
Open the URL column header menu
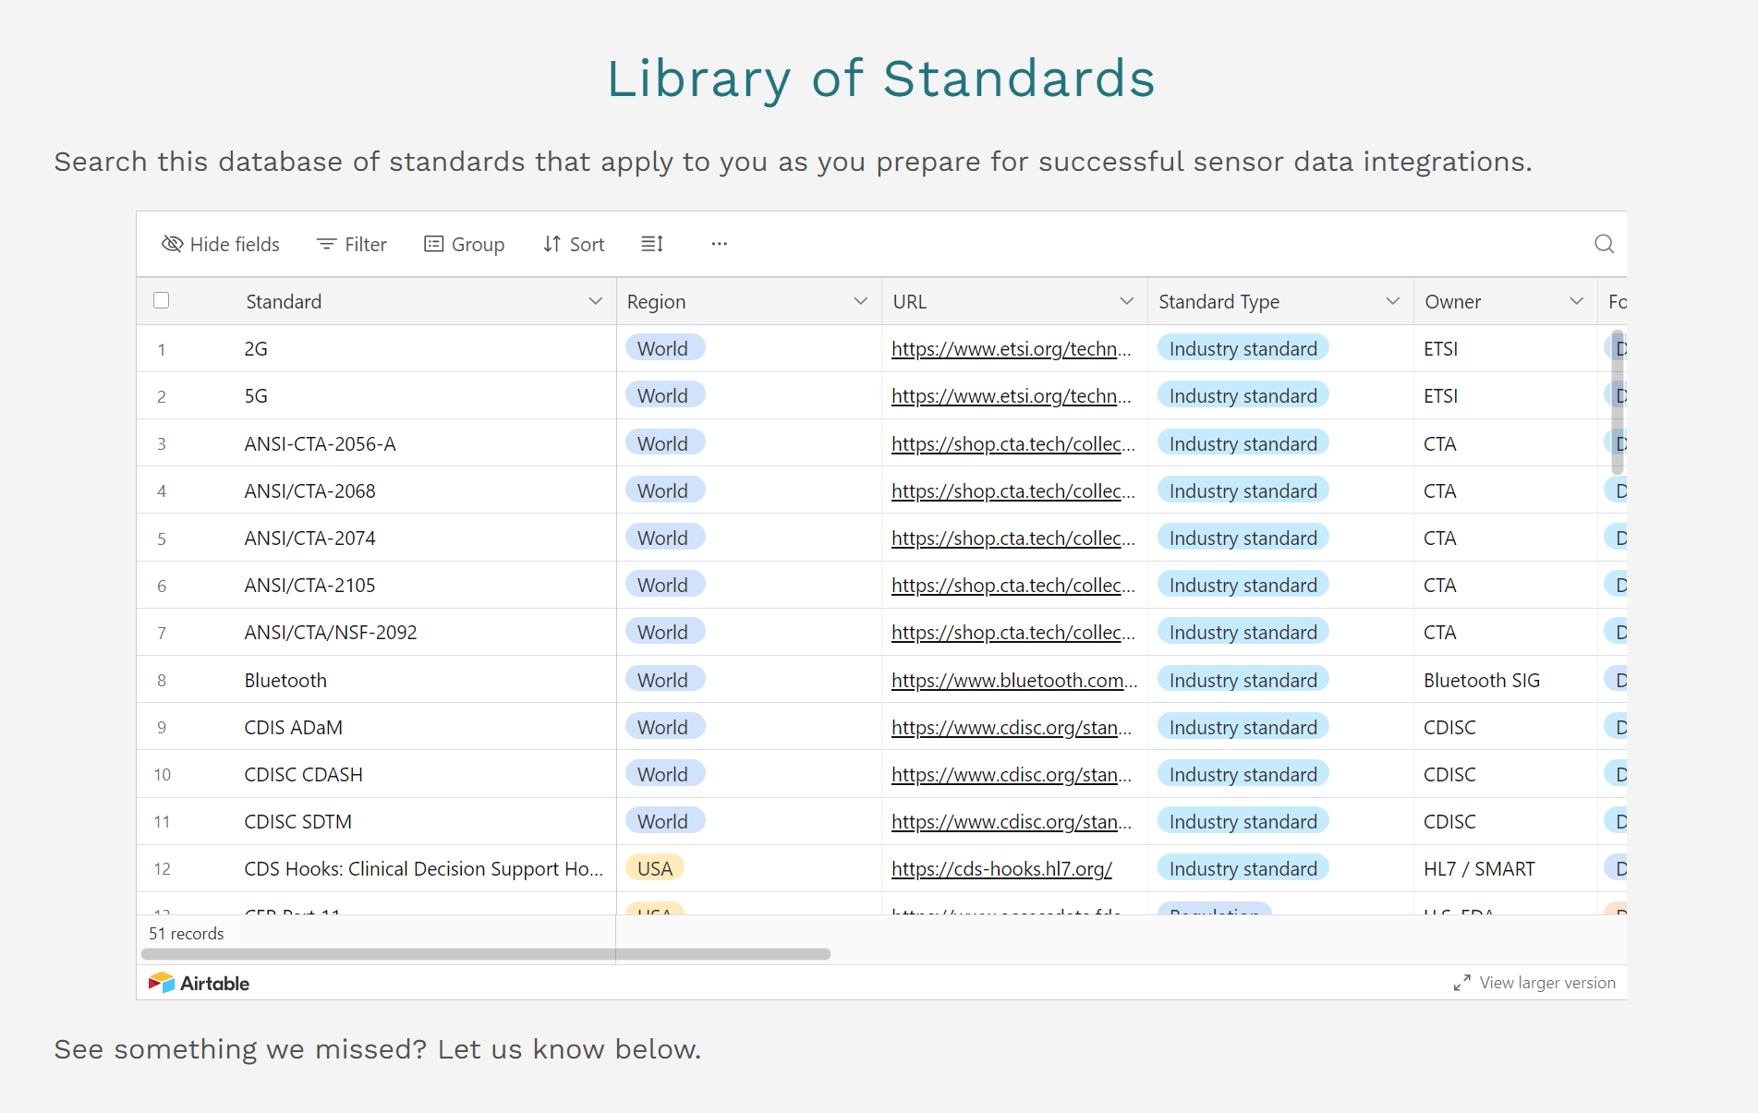(x=1126, y=301)
